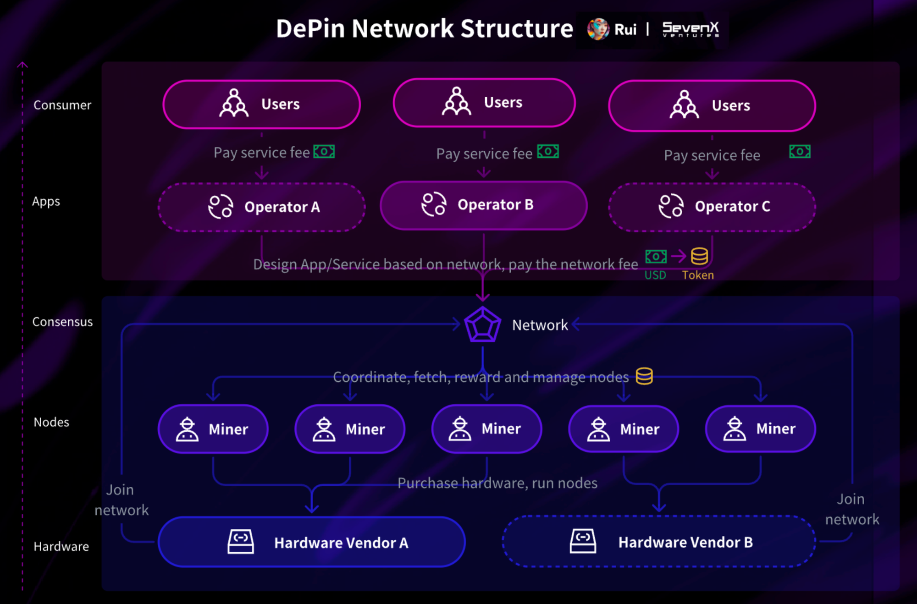Select the Network pentagon icon
The height and width of the screenshot is (604, 917).
(x=482, y=325)
